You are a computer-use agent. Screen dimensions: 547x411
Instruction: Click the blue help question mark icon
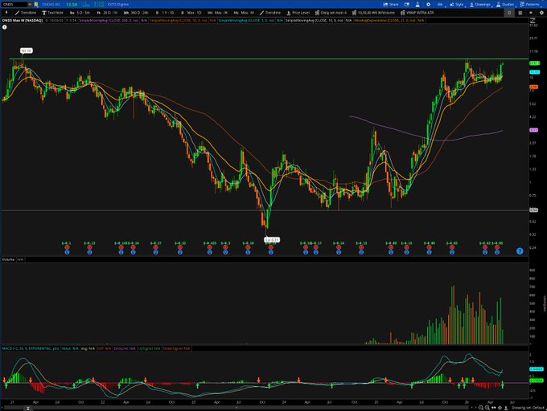(x=520, y=251)
